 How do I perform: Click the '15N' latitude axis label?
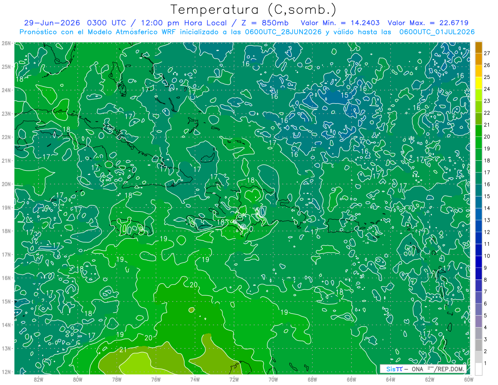(x=6, y=301)
